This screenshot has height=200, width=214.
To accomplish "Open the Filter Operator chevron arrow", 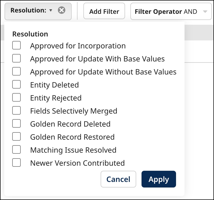I will click(x=204, y=11).
